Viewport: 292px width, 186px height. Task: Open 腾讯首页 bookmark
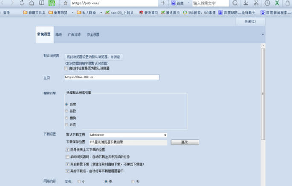(x=170, y=13)
